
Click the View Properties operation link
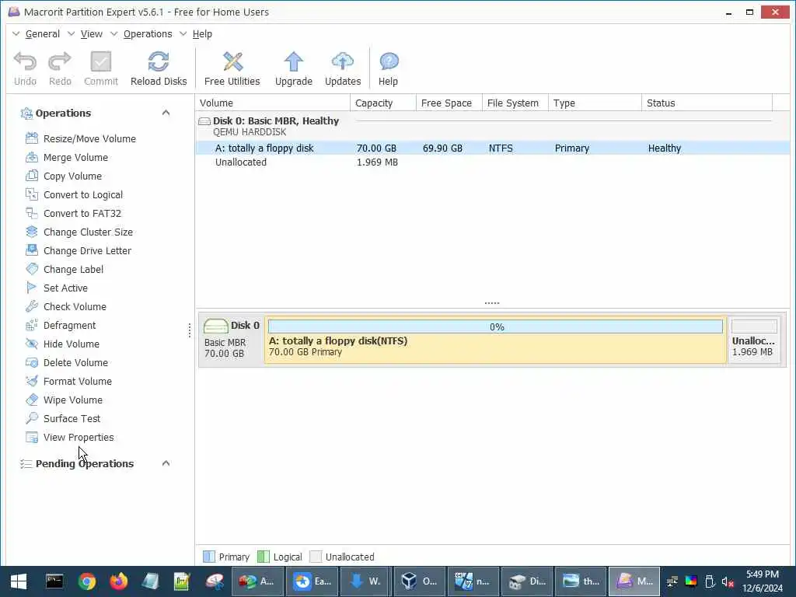coord(79,437)
